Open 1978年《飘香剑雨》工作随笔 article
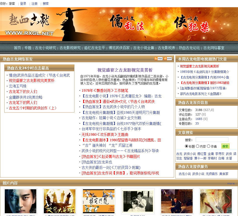238x216 pixels. pos(105,90)
